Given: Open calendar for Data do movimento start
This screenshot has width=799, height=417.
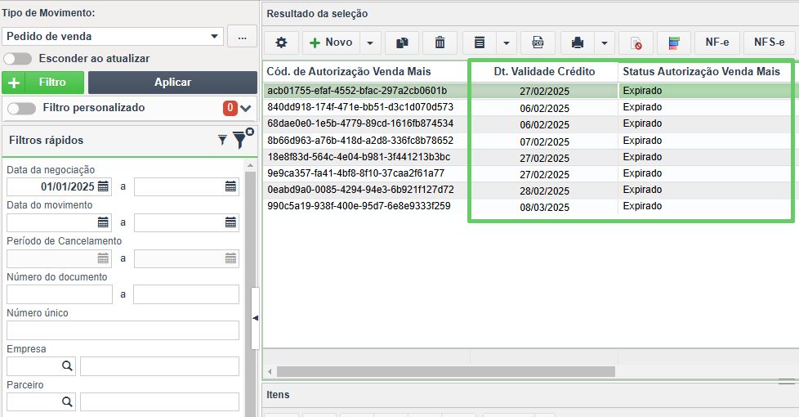Looking at the screenshot, I should pos(104,222).
